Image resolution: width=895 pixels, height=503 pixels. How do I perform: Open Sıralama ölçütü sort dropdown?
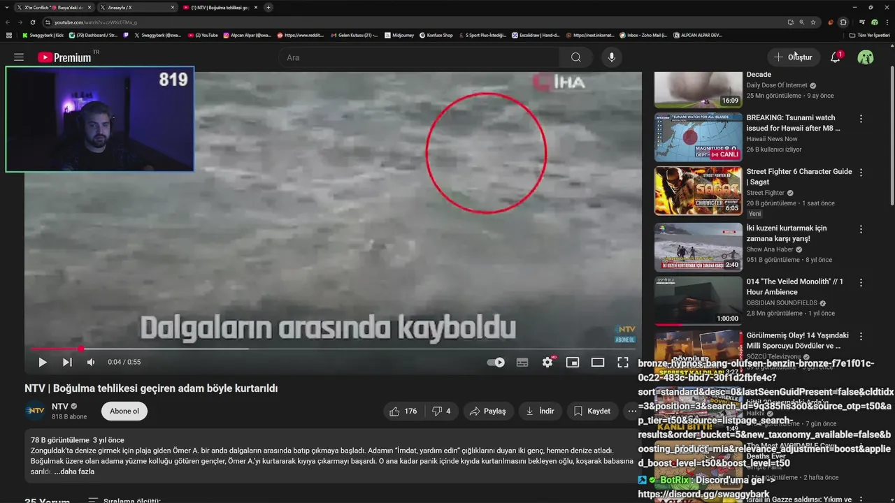click(x=124, y=500)
